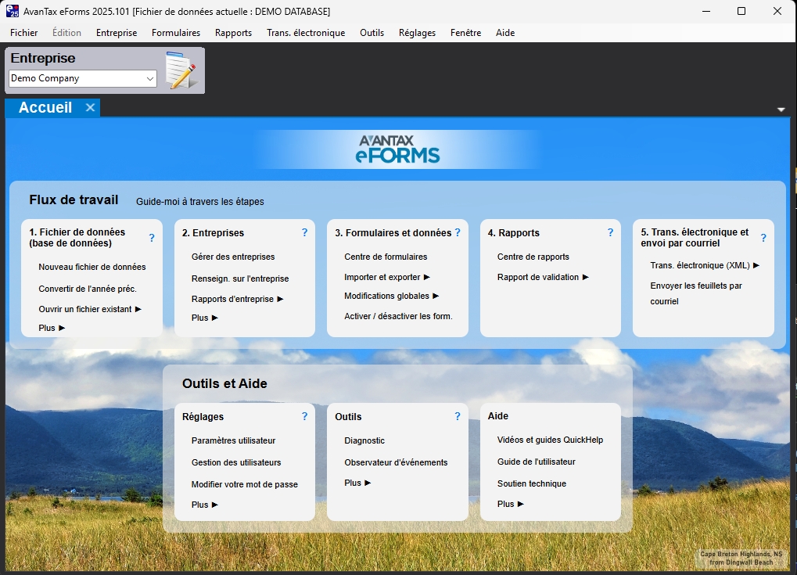Image resolution: width=797 pixels, height=575 pixels.
Task: Open Paramètres utilisateur
Action: coord(233,440)
